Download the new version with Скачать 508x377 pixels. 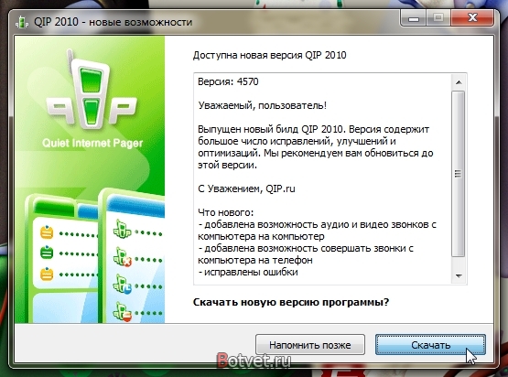tap(430, 345)
